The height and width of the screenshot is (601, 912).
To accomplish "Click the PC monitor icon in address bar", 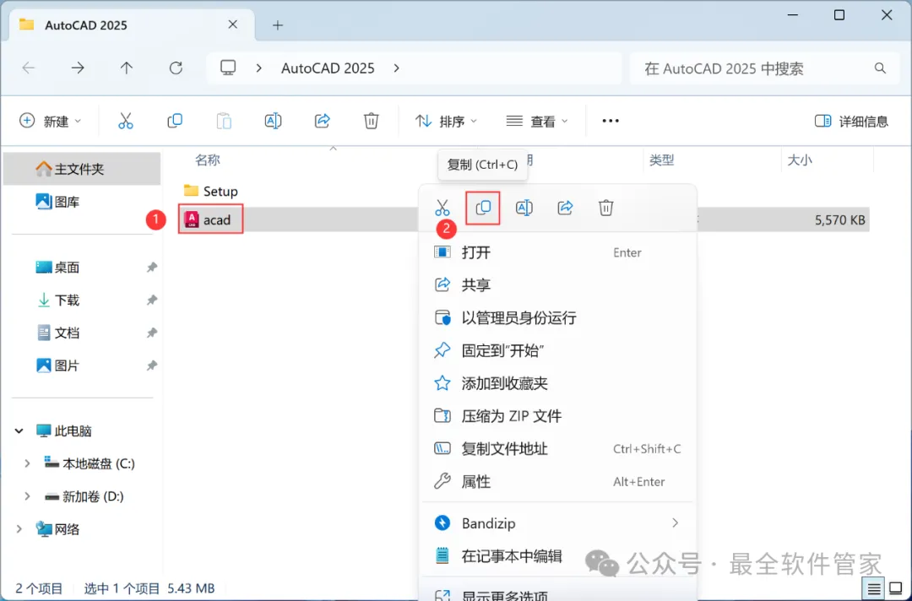I will point(228,68).
